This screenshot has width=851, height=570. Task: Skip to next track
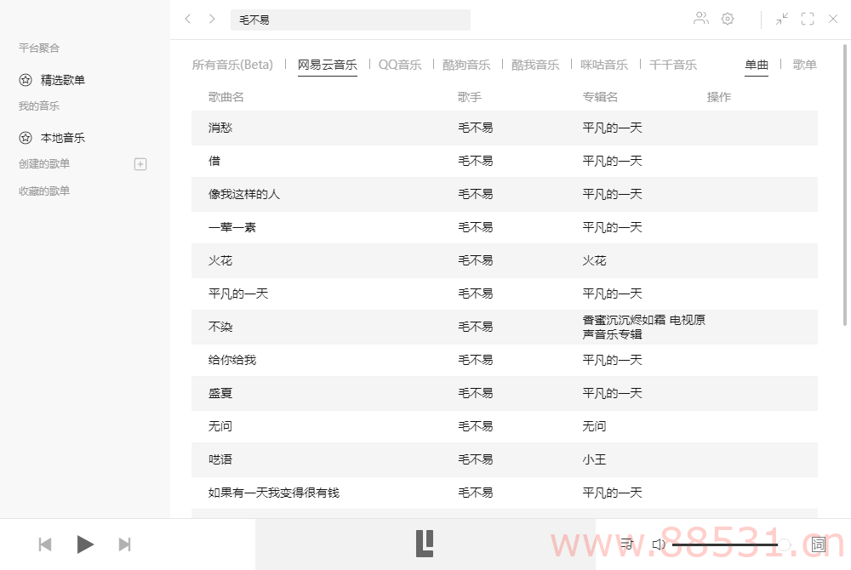coord(125,544)
